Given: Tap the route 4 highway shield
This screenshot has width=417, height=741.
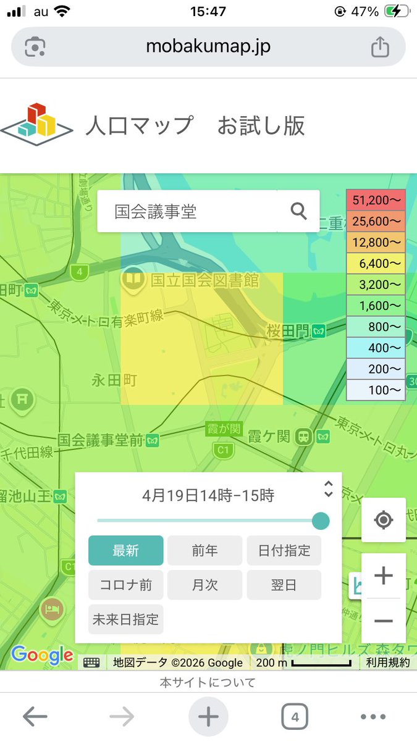Looking at the screenshot, I should [78, 272].
